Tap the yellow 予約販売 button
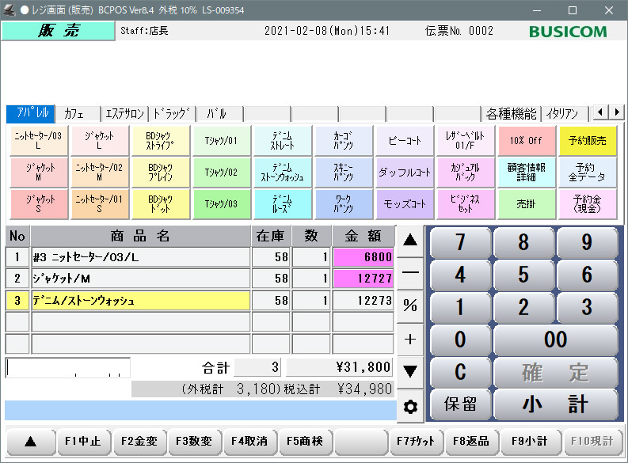The height and width of the screenshot is (463, 628). tap(589, 141)
